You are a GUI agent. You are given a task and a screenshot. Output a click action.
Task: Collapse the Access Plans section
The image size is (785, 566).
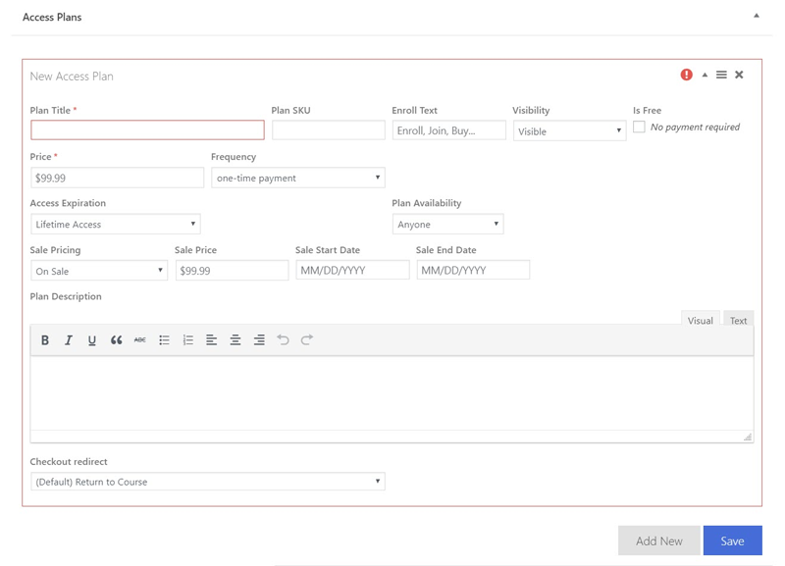pyautogui.click(x=757, y=16)
